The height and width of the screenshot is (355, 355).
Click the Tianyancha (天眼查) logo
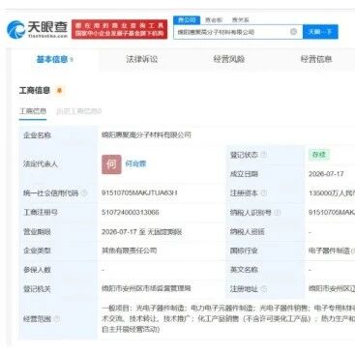[37, 29]
